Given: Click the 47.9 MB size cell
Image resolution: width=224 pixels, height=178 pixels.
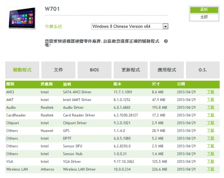Looking at the screenshot, I should tap(159, 100).
